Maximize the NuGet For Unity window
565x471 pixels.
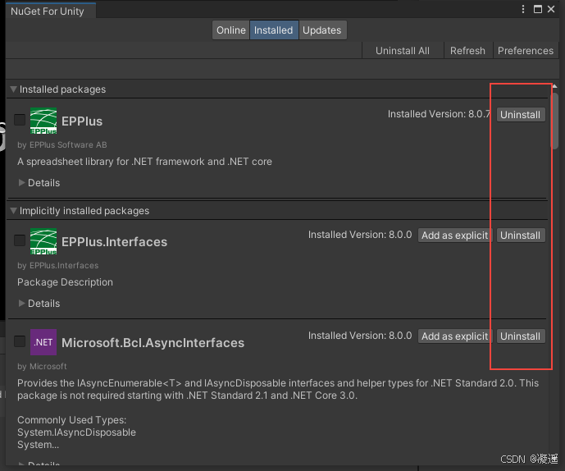(x=538, y=9)
